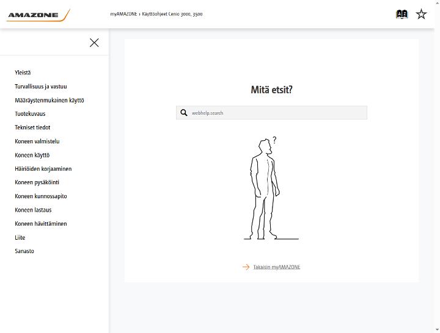Focus the webhelp.search input field
The height and width of the screenshot is (333, 440).
(271, 113)
